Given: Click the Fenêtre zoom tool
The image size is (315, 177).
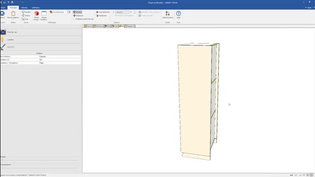Looking at the screenshot, I should [26, 12].
